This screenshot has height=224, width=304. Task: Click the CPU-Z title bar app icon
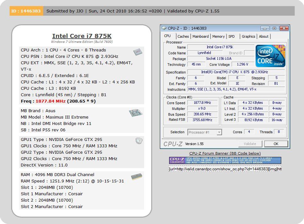164,28
